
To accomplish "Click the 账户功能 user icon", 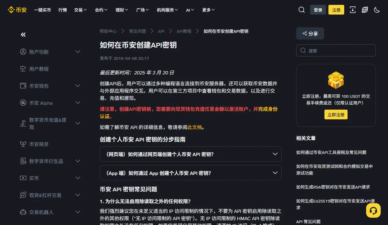I will (23, 52).
